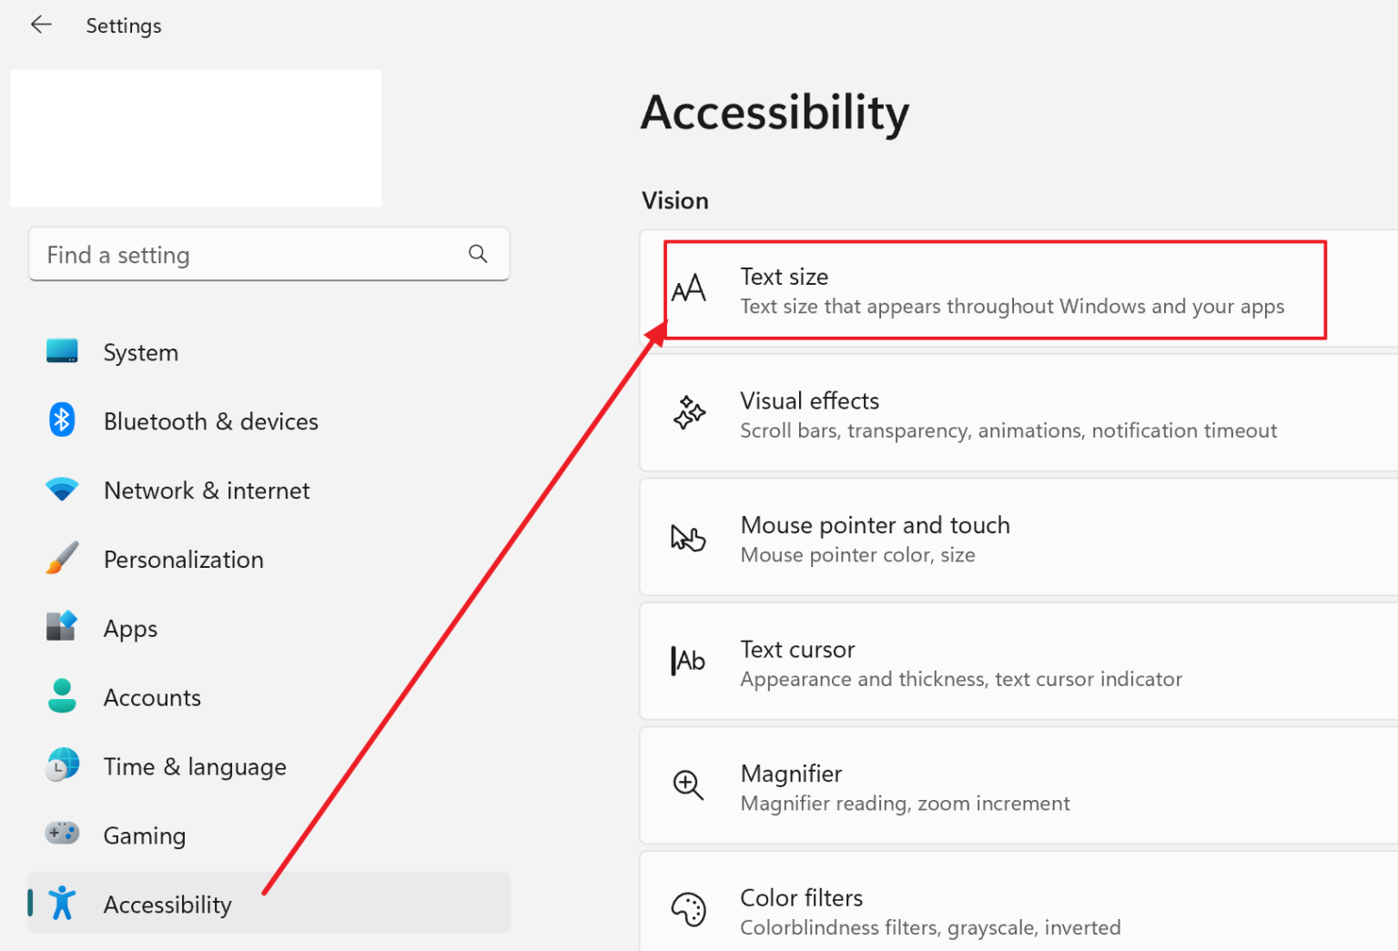
Task: Click the Gaming controller icon
Action: (62, 833)
